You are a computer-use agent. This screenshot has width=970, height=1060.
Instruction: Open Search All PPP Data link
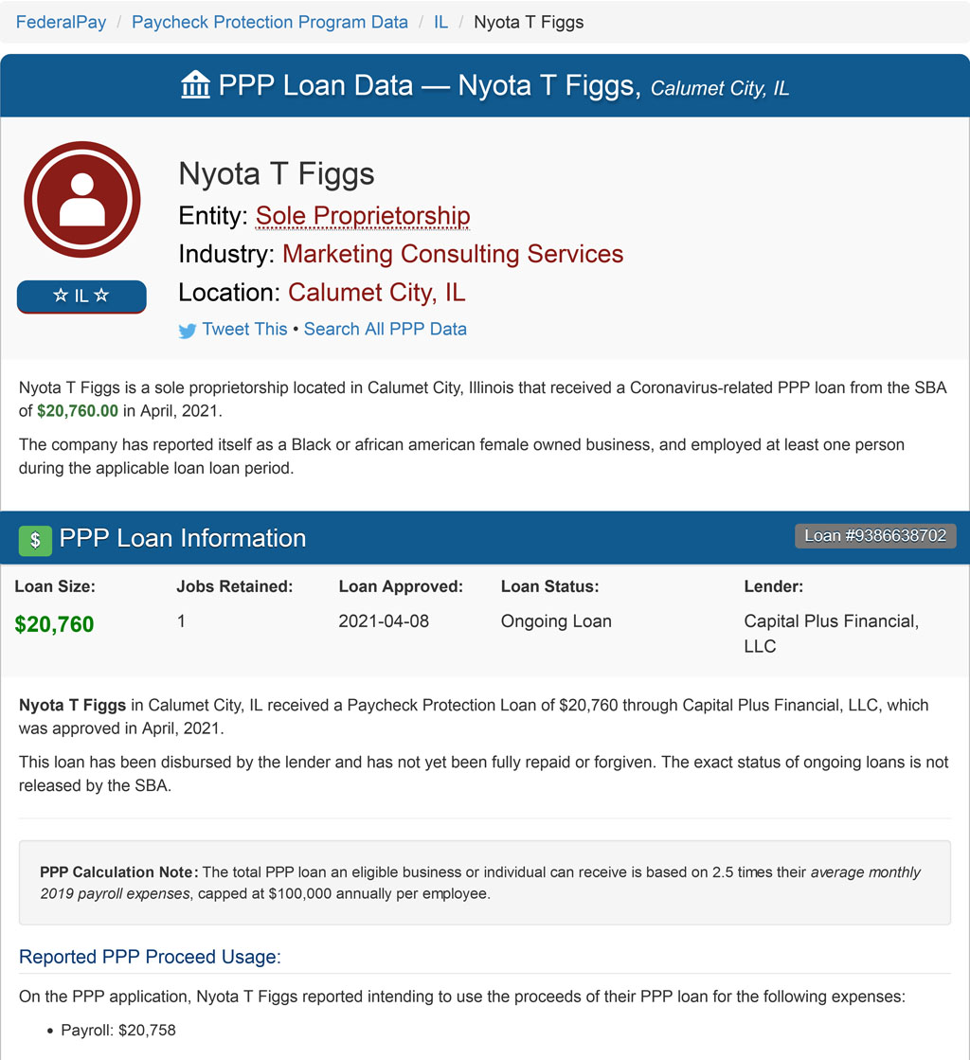(x=386, y=330)
